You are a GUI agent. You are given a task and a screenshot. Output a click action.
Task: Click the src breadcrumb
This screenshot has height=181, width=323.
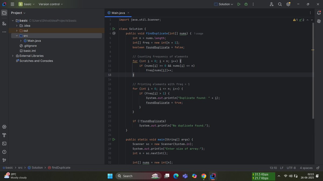(20, 168)
